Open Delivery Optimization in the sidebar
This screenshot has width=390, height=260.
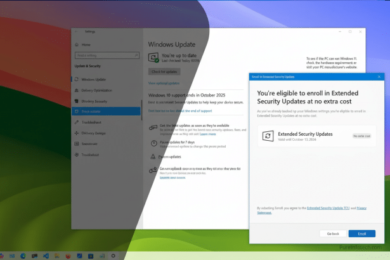point(106,90)
